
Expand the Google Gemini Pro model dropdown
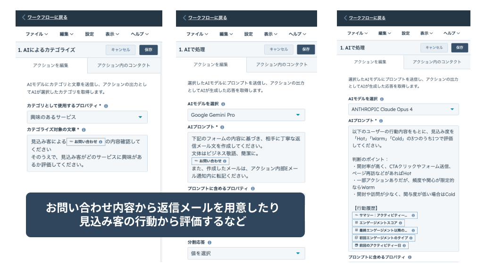click(246, 115)
